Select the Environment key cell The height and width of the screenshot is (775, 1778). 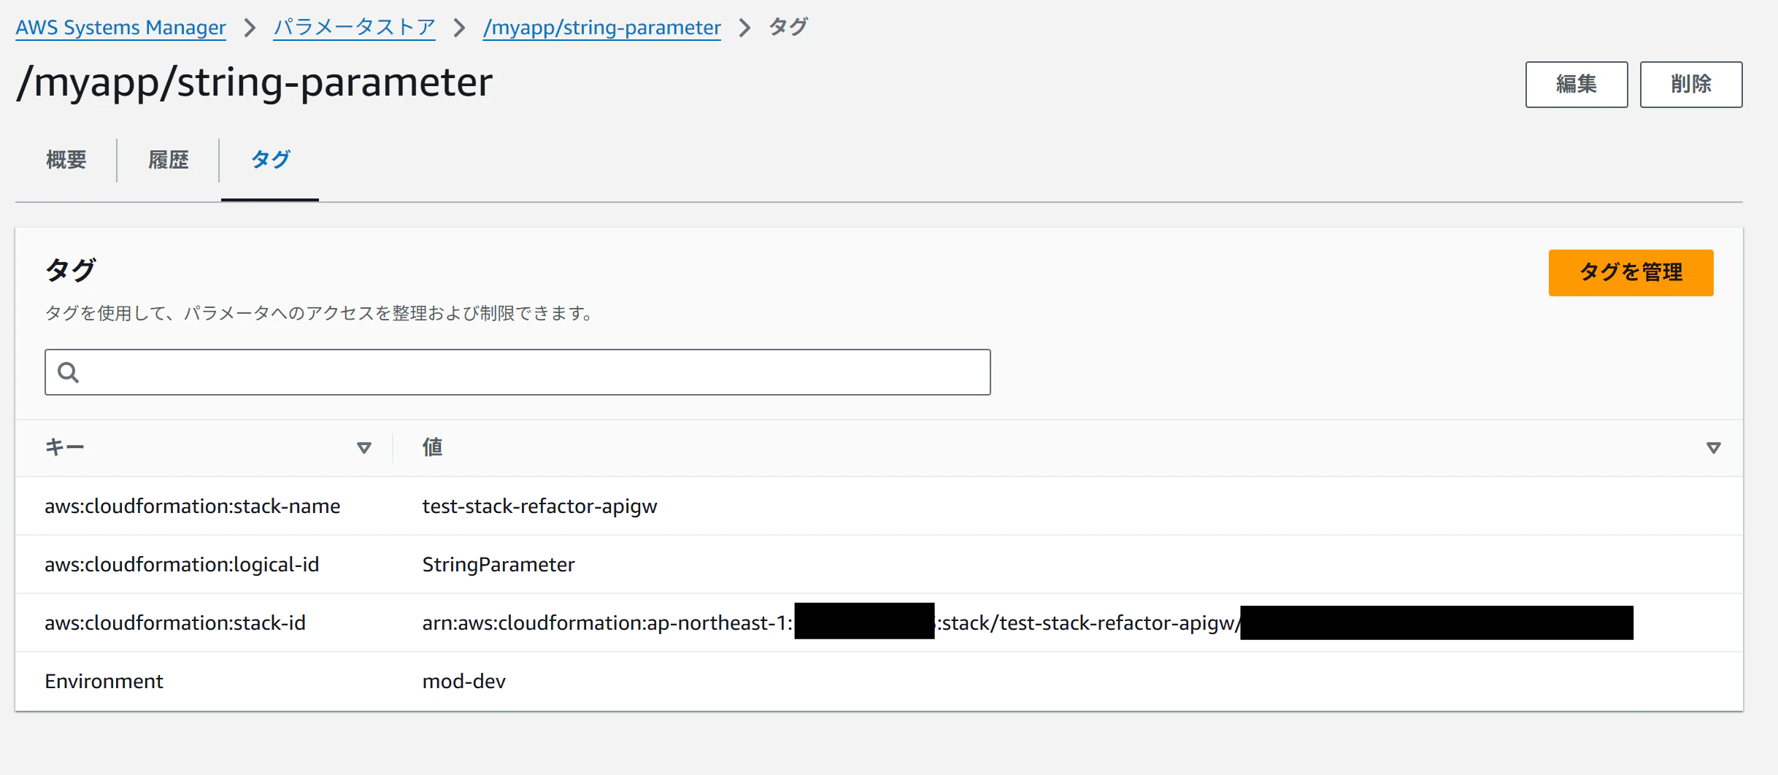(104, 681)
